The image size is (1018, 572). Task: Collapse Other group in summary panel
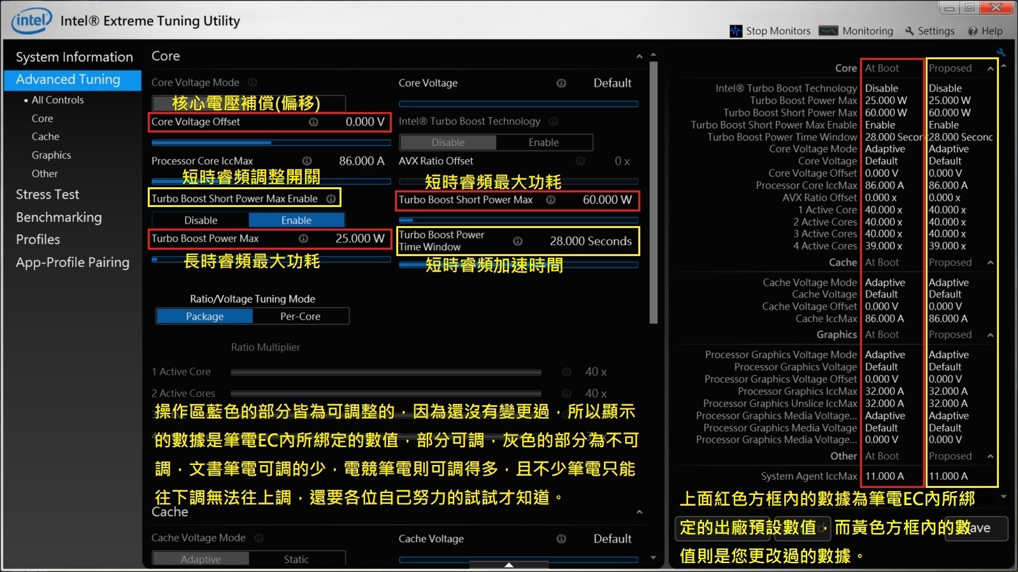pyautogui.click(x=991, y=456)
